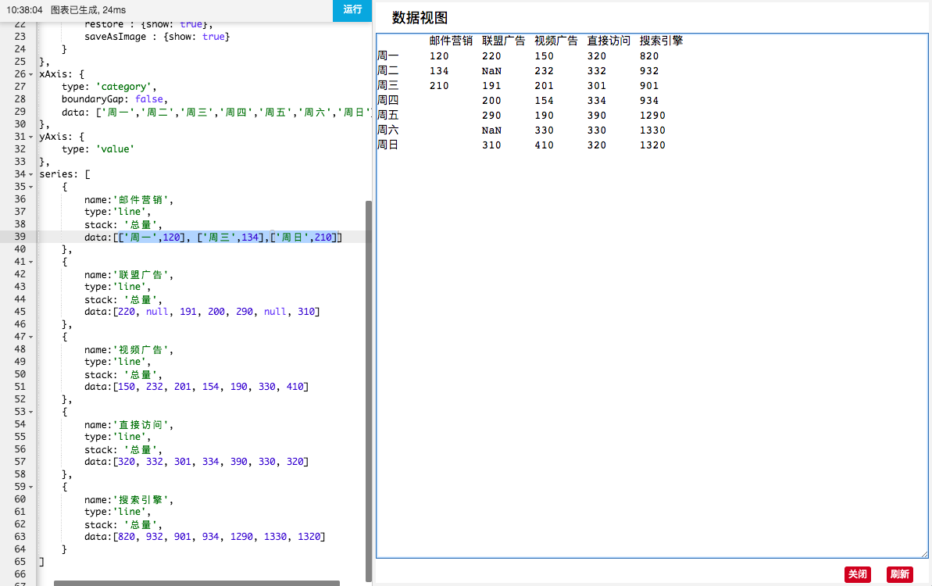Image resolution: width=932 pixels, height=586 pixels.
Task: Click the 周三 row label in data view
Action: [x=388, y=85]
